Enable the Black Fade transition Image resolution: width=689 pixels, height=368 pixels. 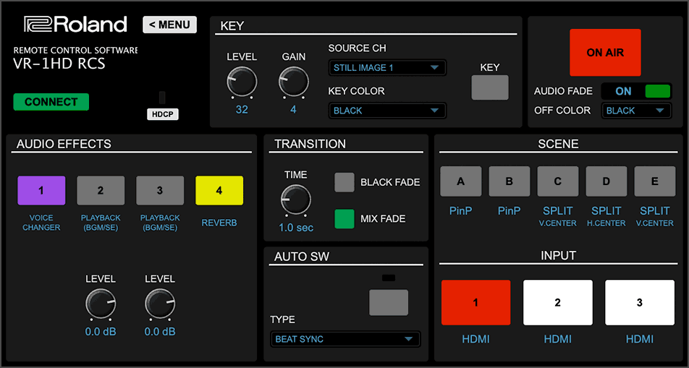coord(344,182)
